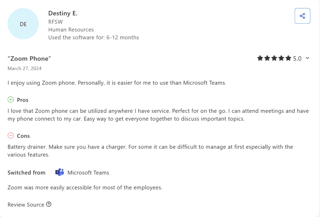Click the first rating star
The width and height of the screenshot is (320, 217).
point(260,58)
